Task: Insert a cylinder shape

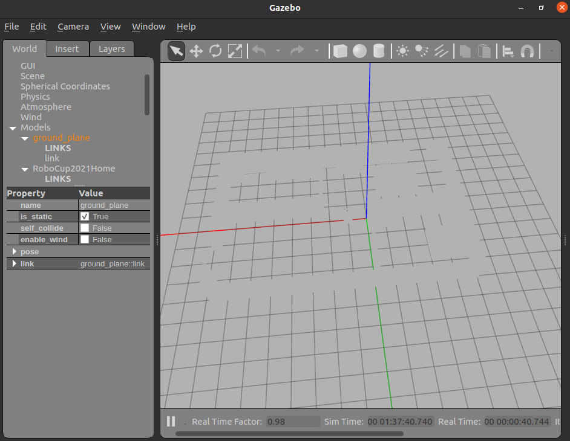Action: [379, 51]
